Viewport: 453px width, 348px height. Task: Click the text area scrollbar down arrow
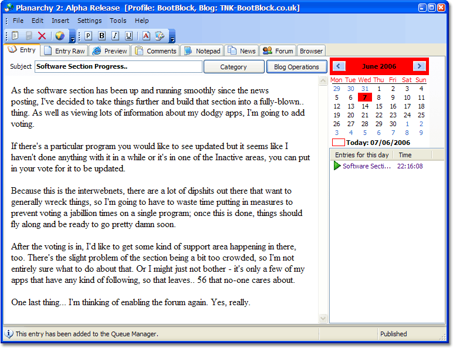323,318
